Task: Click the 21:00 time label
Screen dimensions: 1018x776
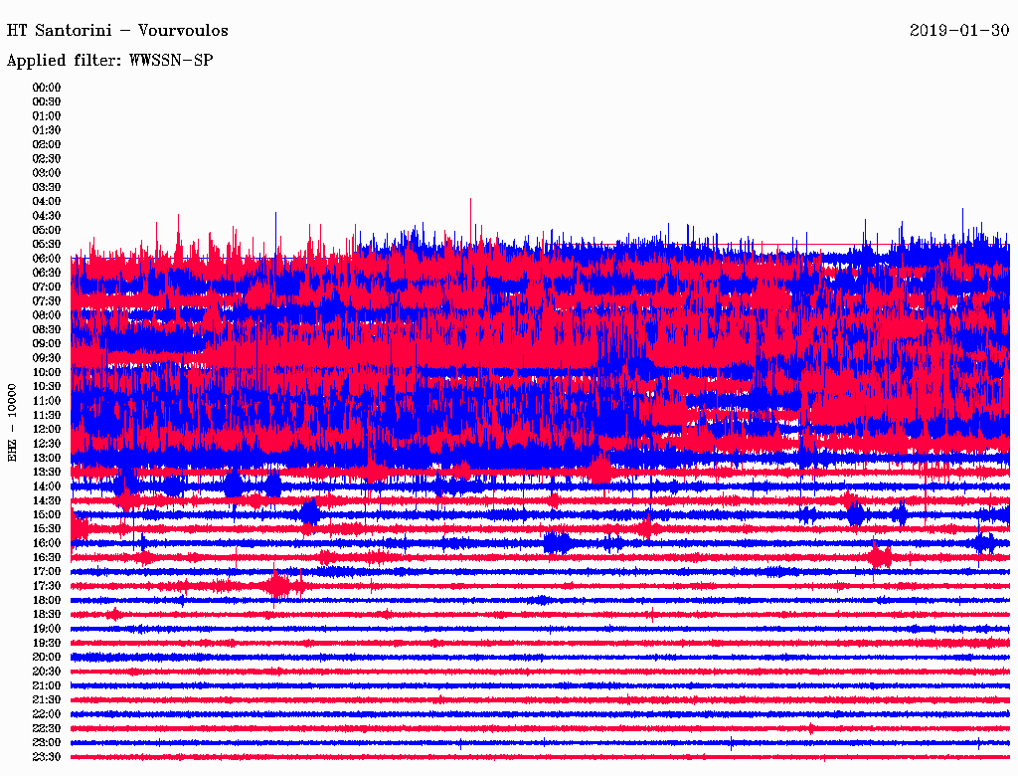Action: click(x=47, y=685)
